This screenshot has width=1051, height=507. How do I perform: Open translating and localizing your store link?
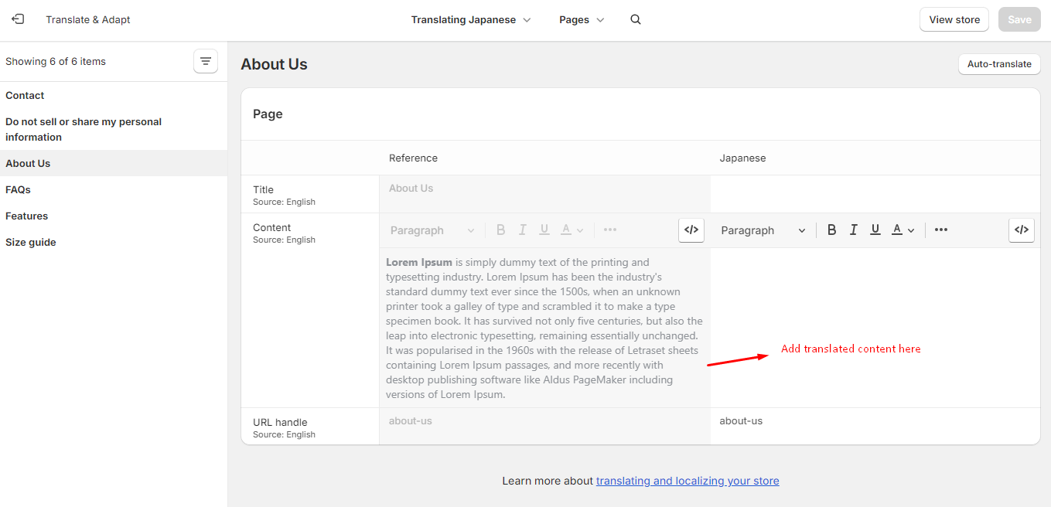688,481
